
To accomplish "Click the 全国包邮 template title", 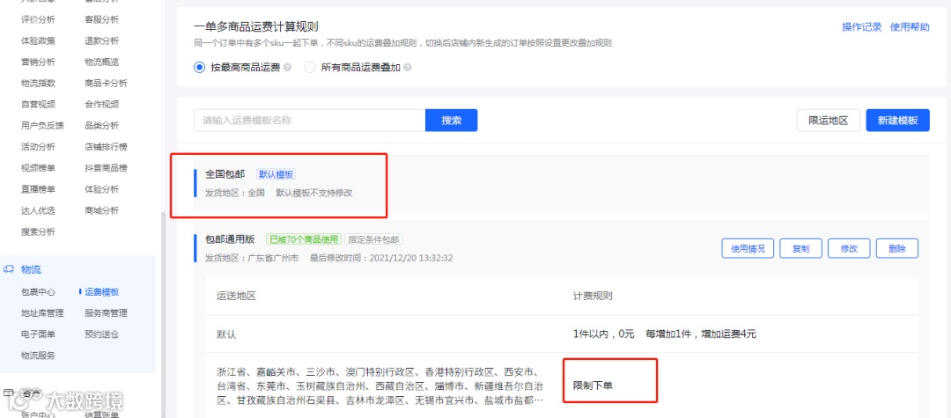I will (225, 174).
